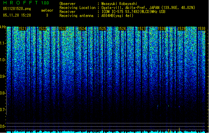Click the filename 0511281520.png

point(17,9)
